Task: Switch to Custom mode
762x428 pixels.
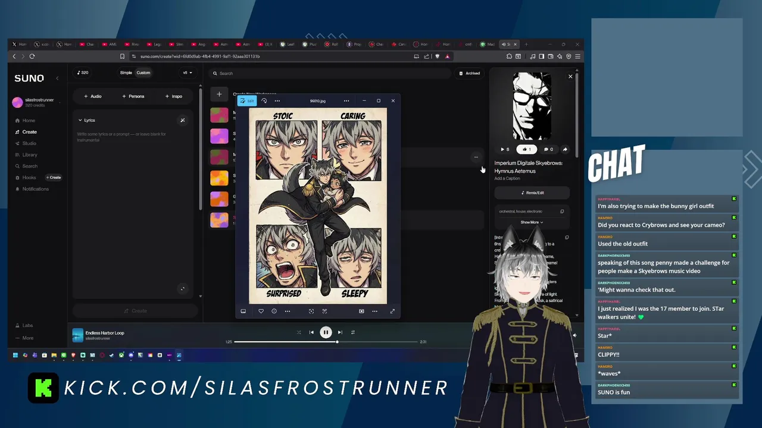Action: pyautogui.click(x=143, y=73)
